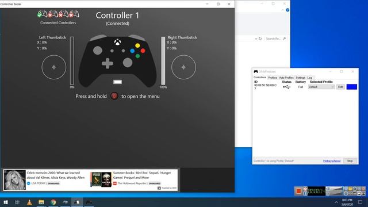Click the red B icon in menu hint
Image resolution: width=368 pixels, height=207 pixels.
tap(114, 96)
